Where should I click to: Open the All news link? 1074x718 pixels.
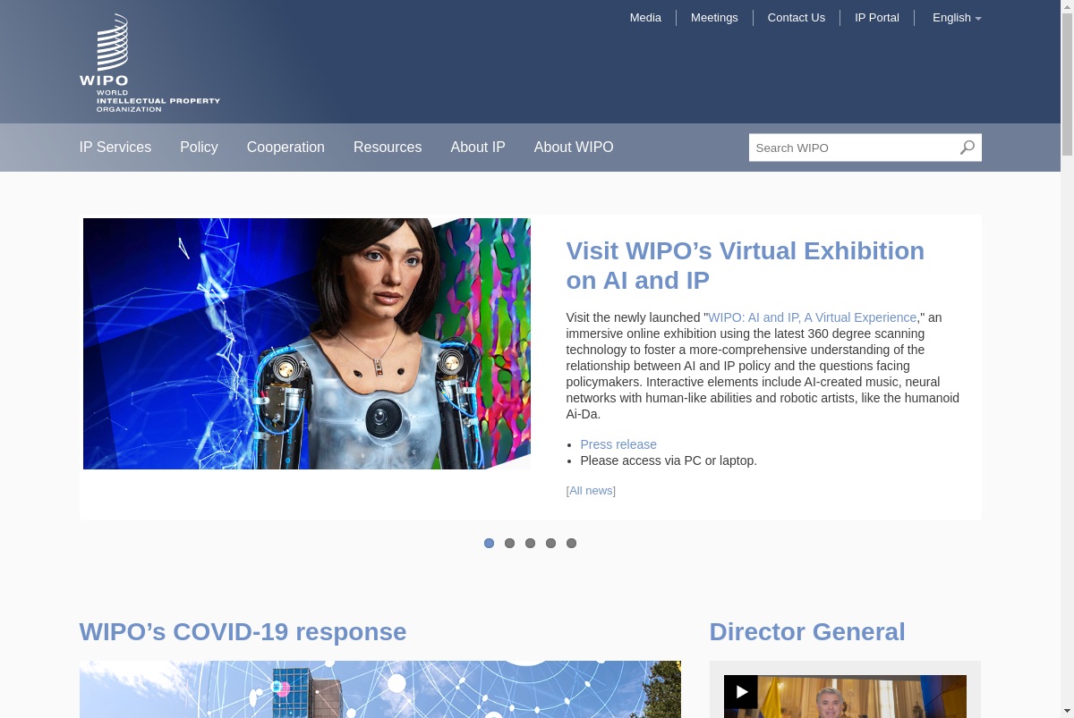tap(591, 491)
